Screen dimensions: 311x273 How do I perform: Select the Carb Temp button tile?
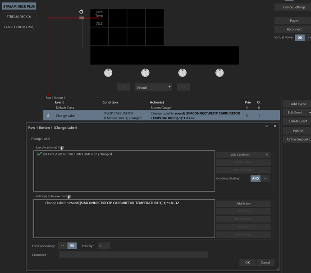point(99,18)
